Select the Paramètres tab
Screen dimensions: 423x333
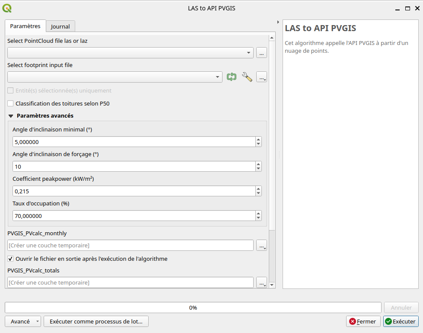tap(25, 26)
